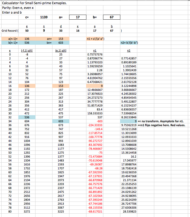Click n1 value 0.87096774
The height and width of the screenshot is (217, 190).
(95, 58)
